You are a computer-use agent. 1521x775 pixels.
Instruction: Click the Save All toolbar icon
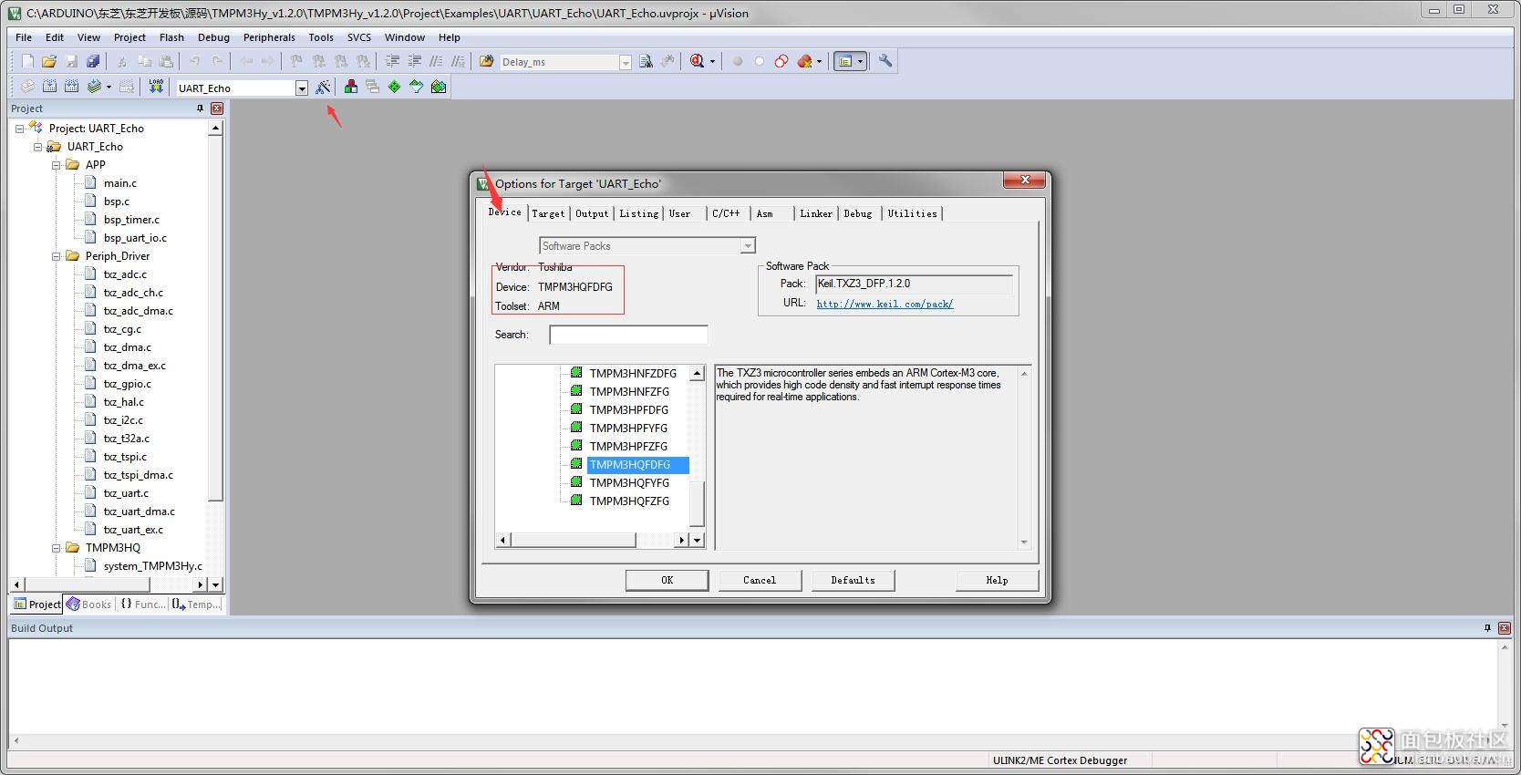pos(93,61)
